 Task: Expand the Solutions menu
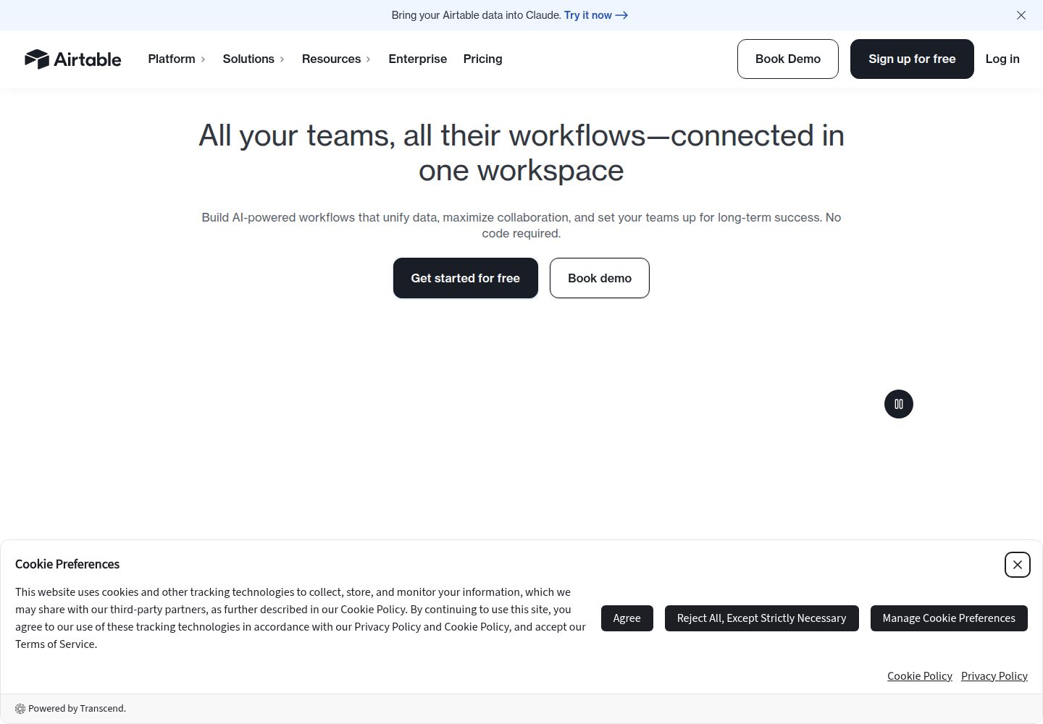(x=254, y=59)
